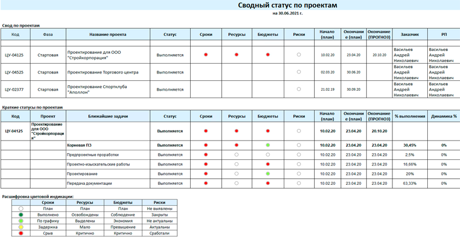Viewport: 460px width, 238px height.
Task: Click legend cell Не актуальны
Action: (x=159, y=221)
